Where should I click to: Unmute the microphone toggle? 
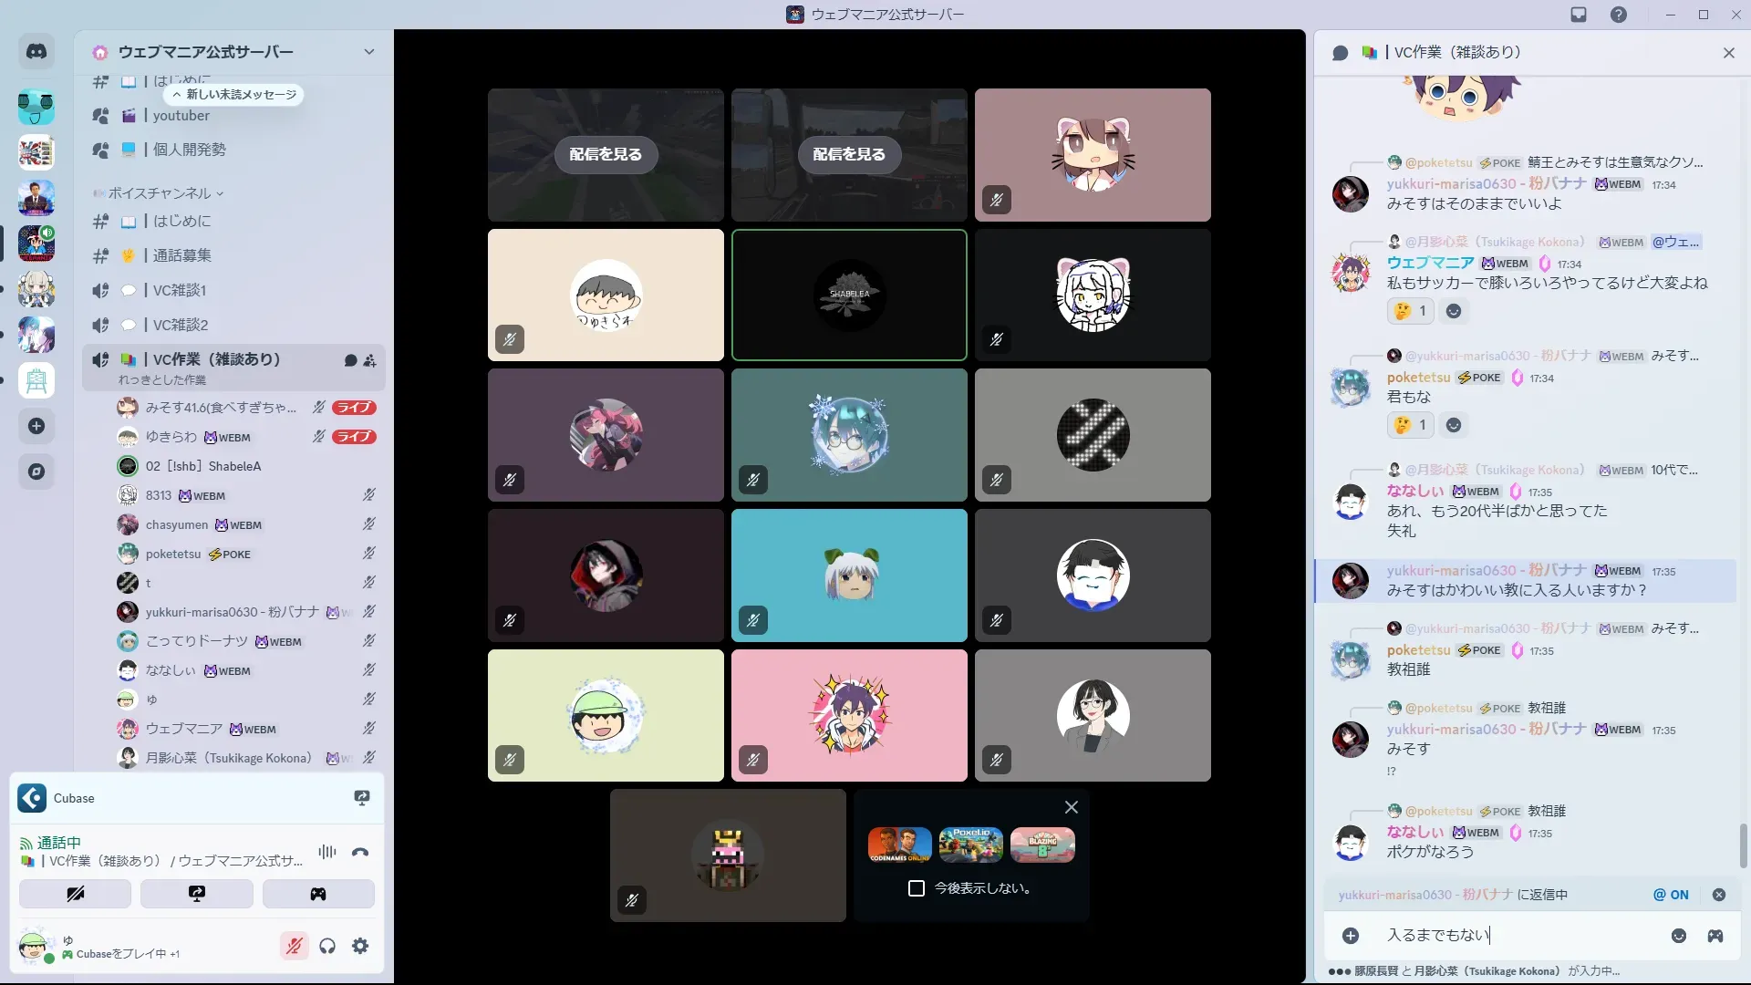(294, 946)
